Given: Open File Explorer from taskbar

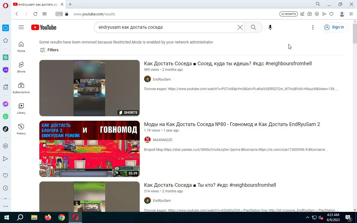Looking at the screenshot, I should point(34,217).
